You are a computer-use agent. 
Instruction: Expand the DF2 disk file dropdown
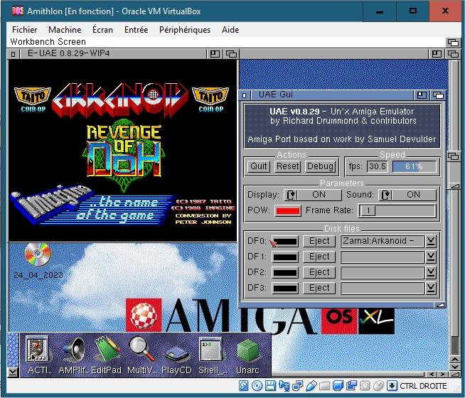click(431, 273)
